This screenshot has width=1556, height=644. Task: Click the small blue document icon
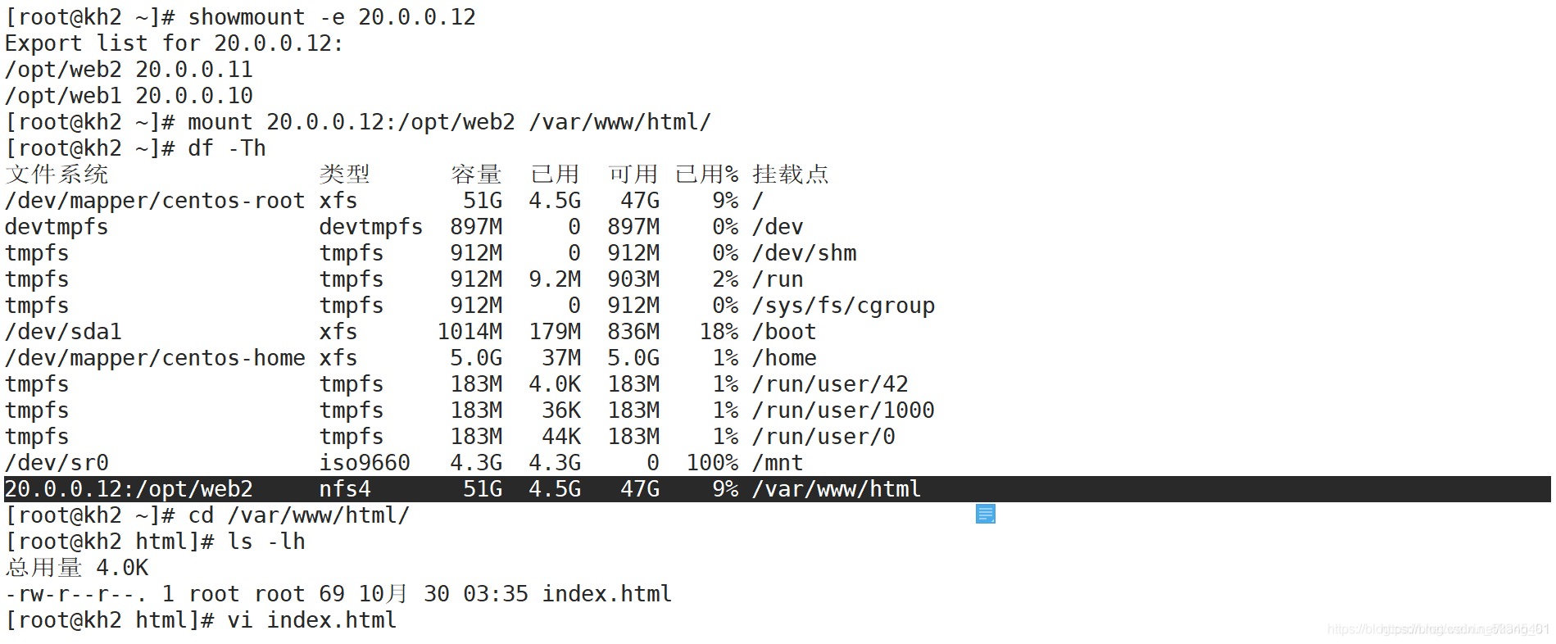986,514
